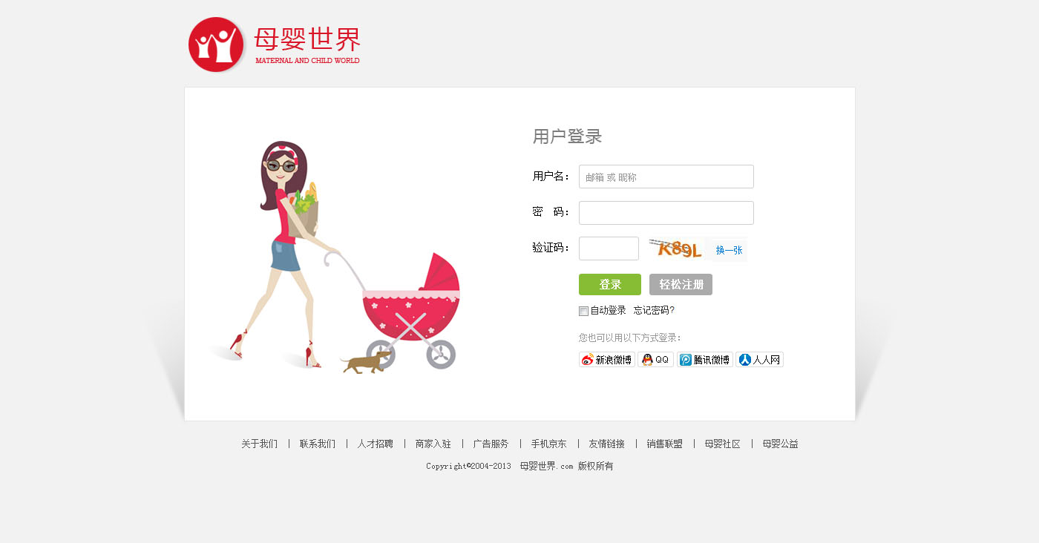This screenshot has height=543, width=1039.
Task: Open 关于我们 footer link
Action: pyautogui.click(x=259, y=444)
